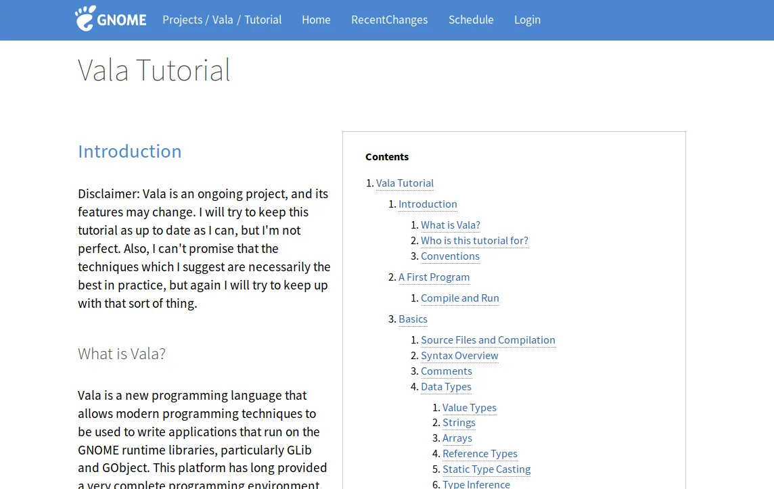
Task: Jump to Vala Tutorial in contents
Action: [405, 183]
